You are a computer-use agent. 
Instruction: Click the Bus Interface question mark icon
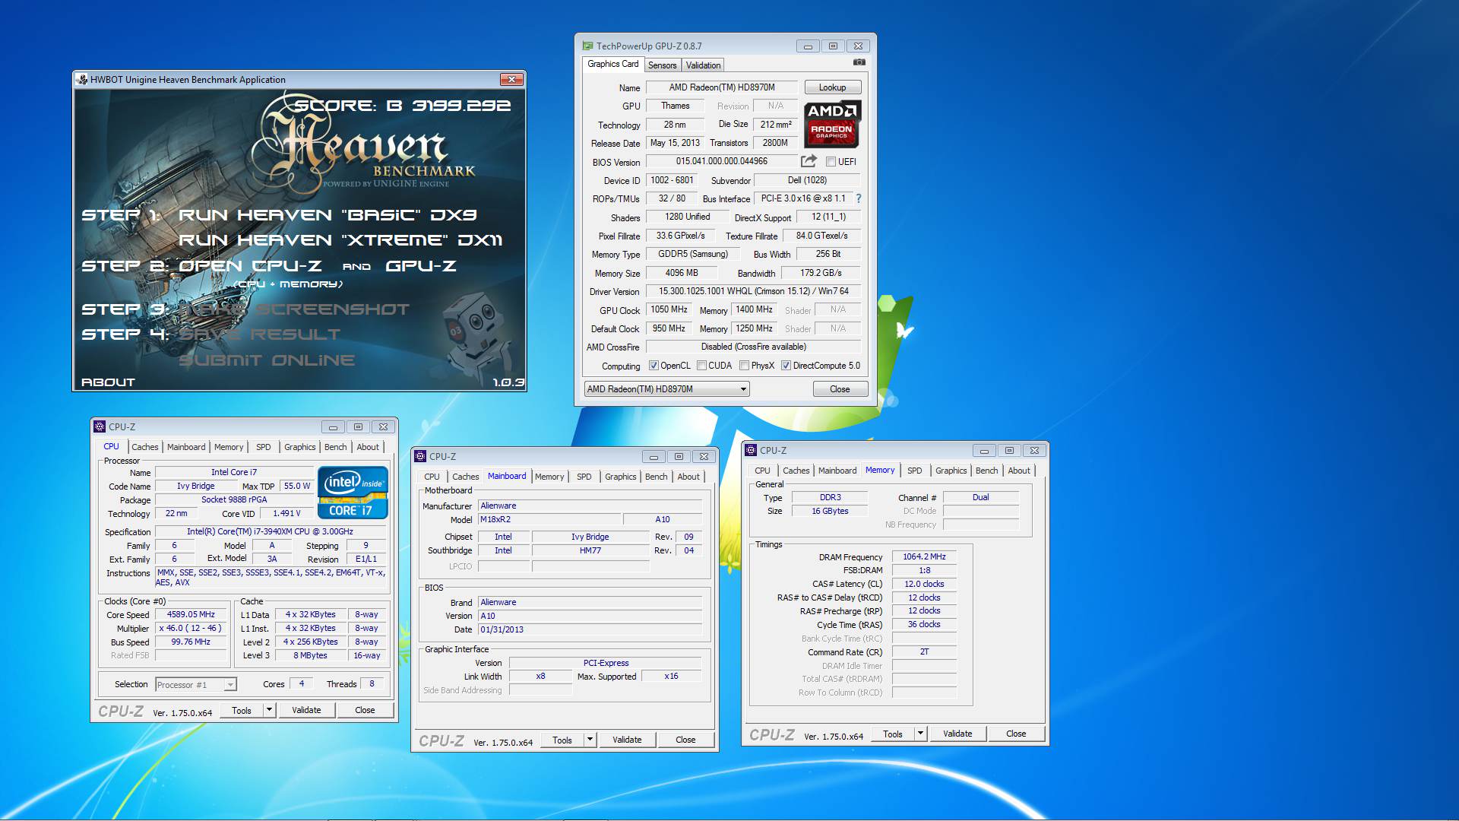click(859, 198)
